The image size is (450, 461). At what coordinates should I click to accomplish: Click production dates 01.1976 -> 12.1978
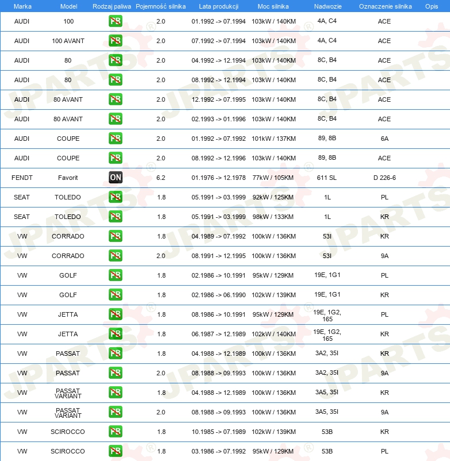[219, 178]
